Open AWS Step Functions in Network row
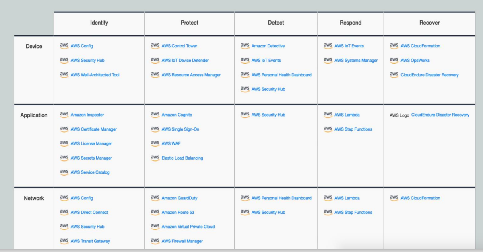Image resolution: width=483 pixels, height=252 pixels. click(353, 213)
